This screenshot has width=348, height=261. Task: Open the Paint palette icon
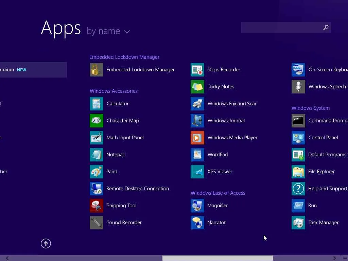[96, 172]
